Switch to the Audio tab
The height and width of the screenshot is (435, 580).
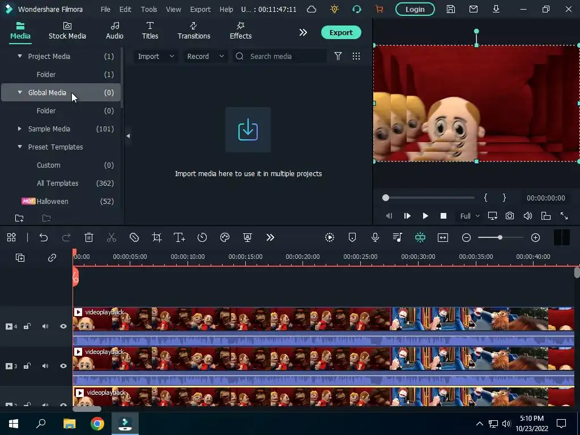[114, 31]
